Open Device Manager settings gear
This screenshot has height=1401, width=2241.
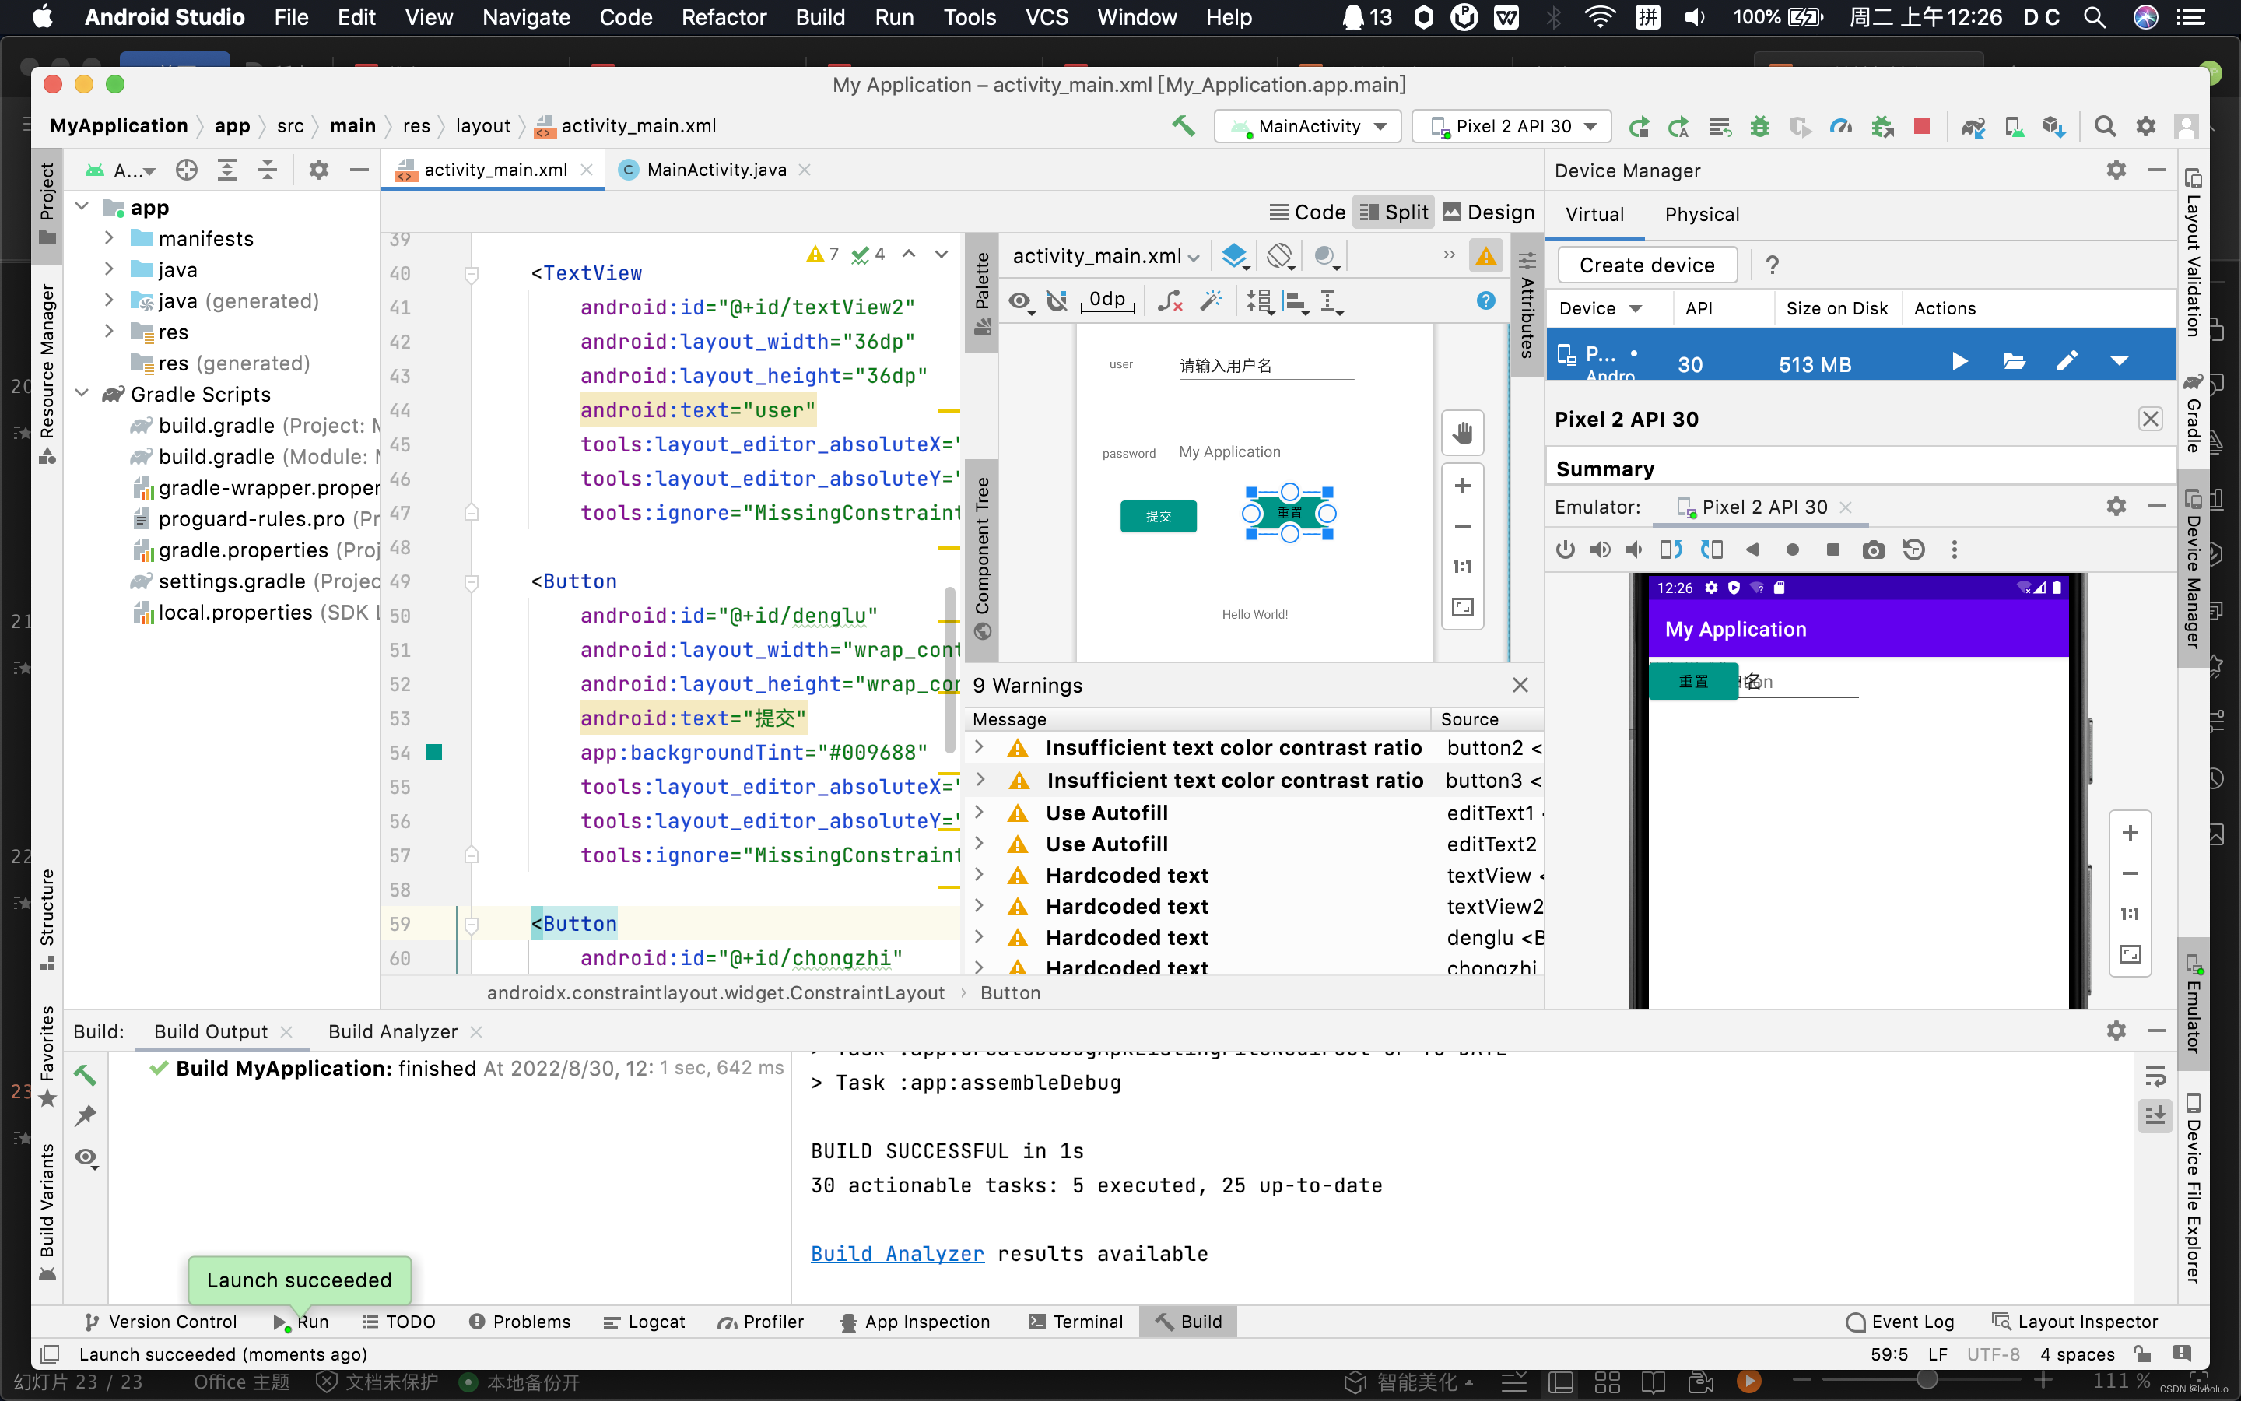2116,170
